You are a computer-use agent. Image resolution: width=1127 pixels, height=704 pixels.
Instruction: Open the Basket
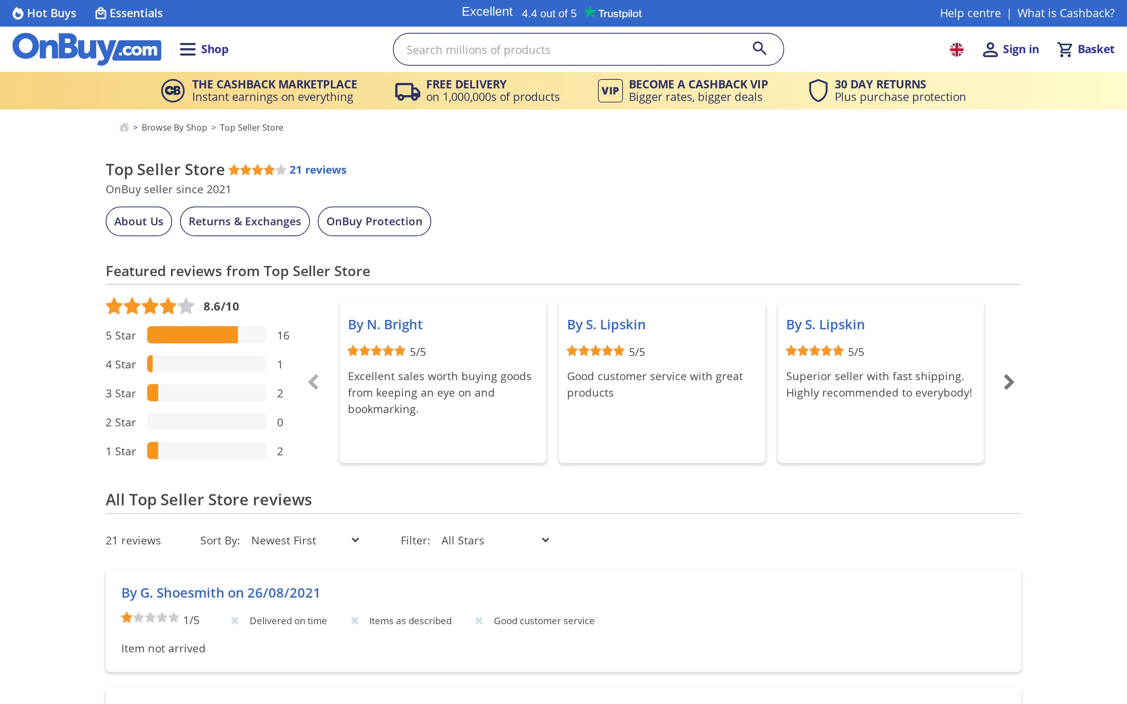point(1085,49)
